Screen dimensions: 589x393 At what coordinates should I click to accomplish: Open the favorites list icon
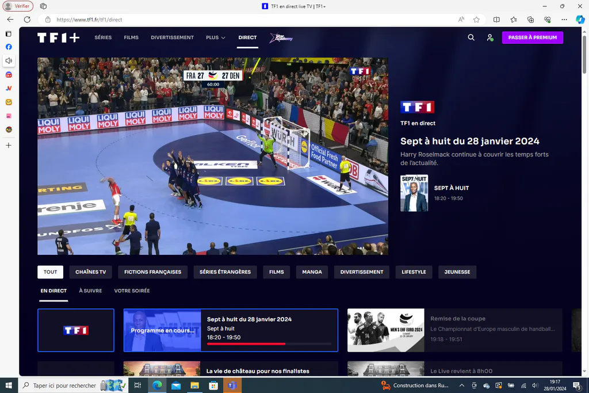coord(514,20)
